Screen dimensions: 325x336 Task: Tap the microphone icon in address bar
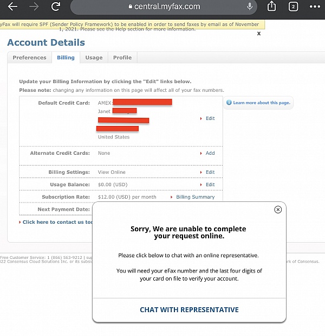(x=250, y=7)
